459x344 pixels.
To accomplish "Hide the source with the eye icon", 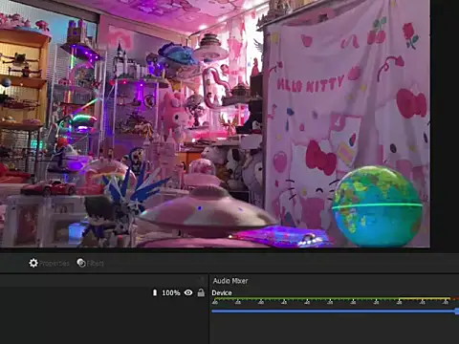I will coord(188,292).
